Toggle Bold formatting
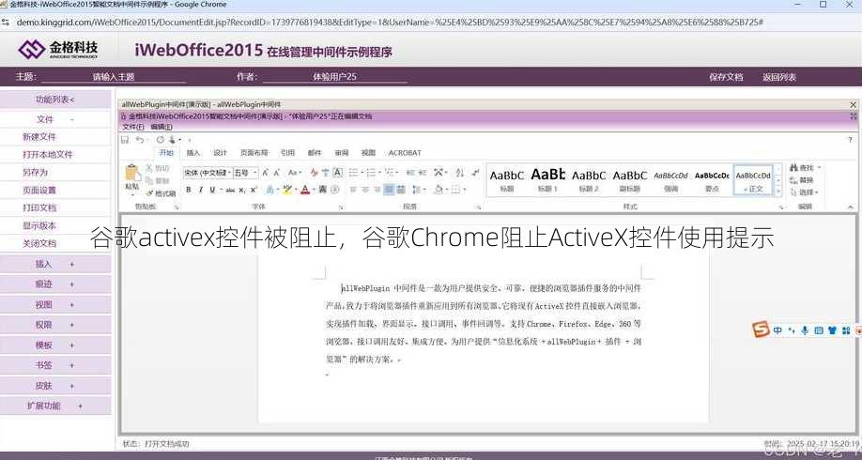The image size is (862, 460). (188, 190)
